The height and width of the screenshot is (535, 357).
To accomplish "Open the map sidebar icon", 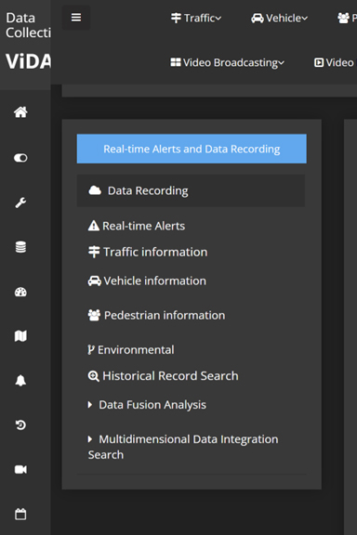I will pyautogui.click(x=20, y=336).
